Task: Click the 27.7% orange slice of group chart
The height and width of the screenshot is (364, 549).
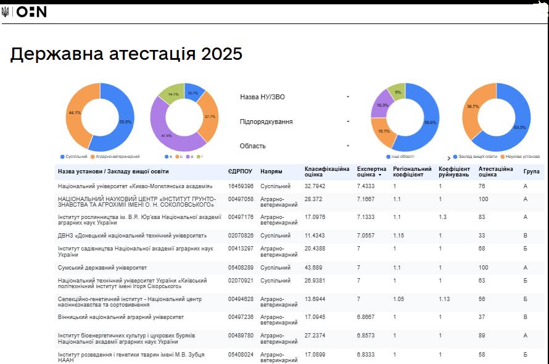Action: click(210, 117)
